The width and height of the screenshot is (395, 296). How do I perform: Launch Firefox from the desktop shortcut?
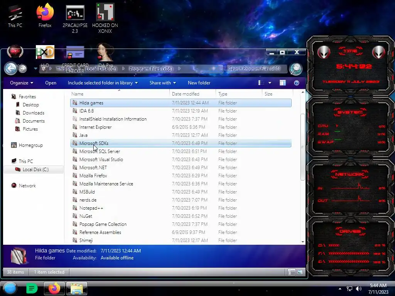point(45,15)
